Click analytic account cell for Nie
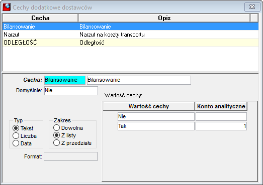 (x=221, y=116)
